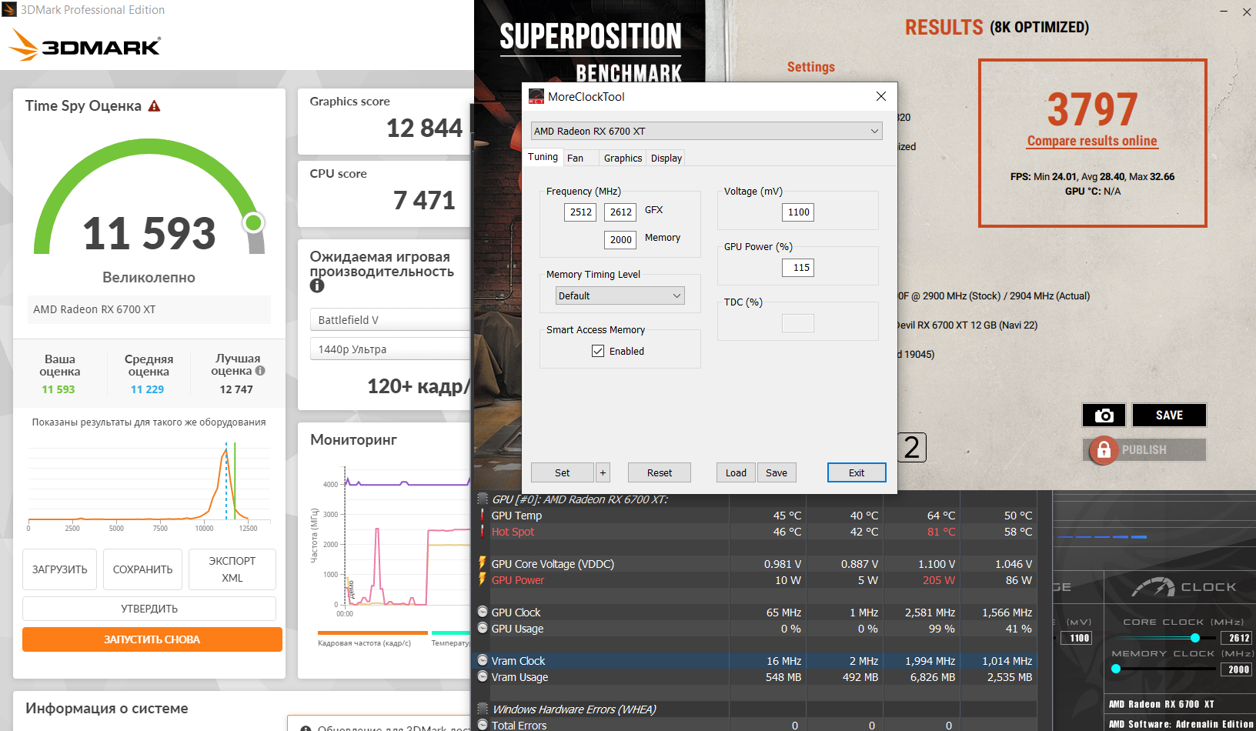Click Exit in MoreClockTool
The width and height of the screenshot is (1256, 731).
tap(857, 472)
